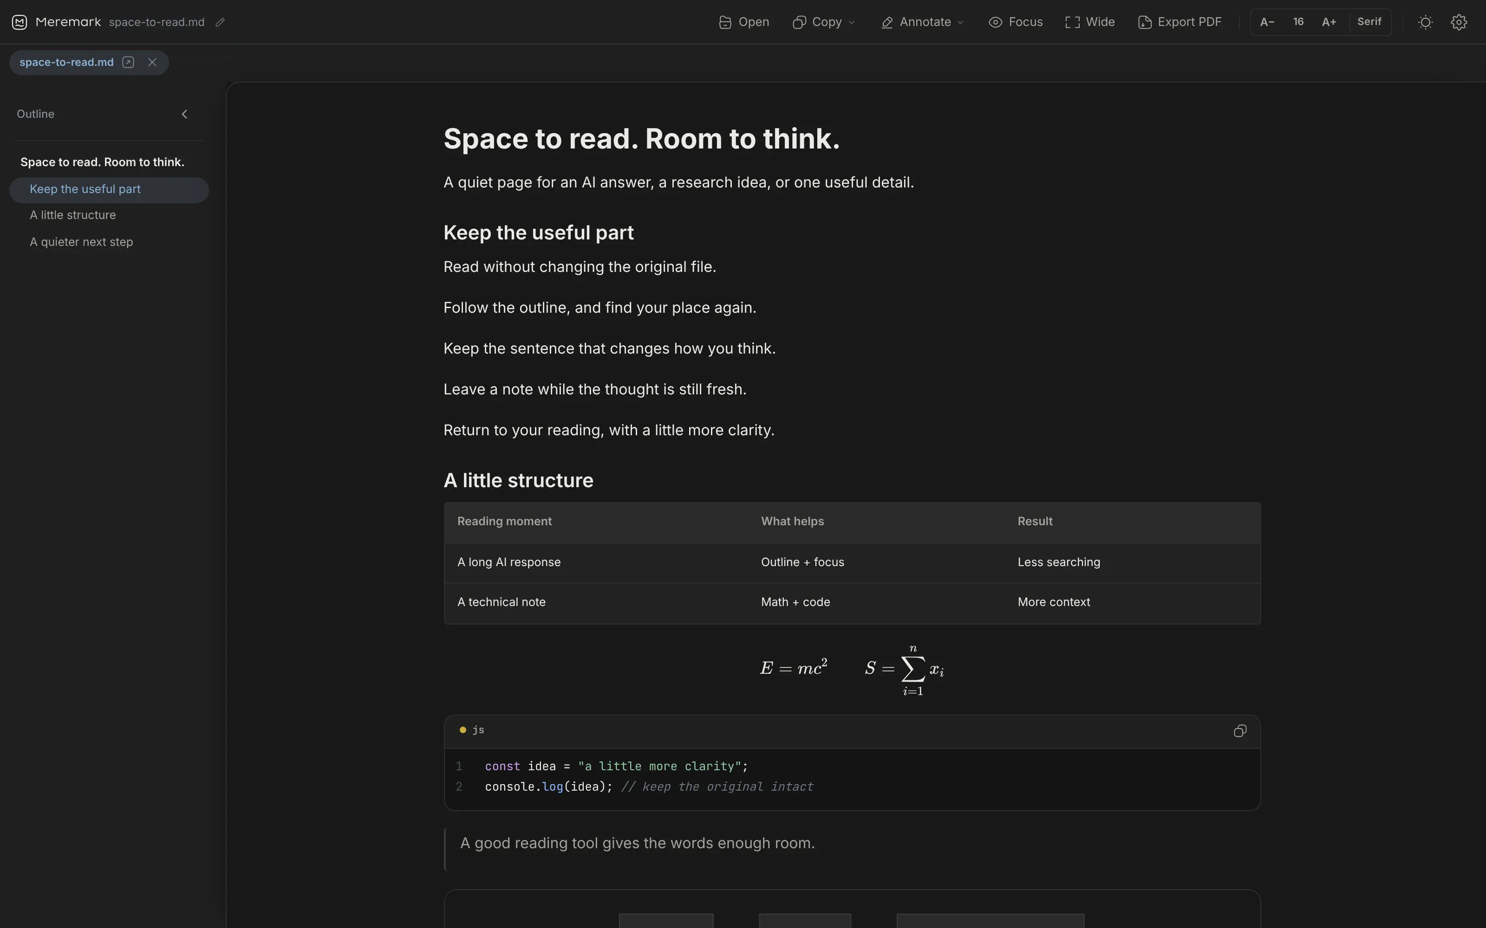Screen dimensions: 1486x928
Task: Select the space-to-read.md tab
Action: pos(66,62)
